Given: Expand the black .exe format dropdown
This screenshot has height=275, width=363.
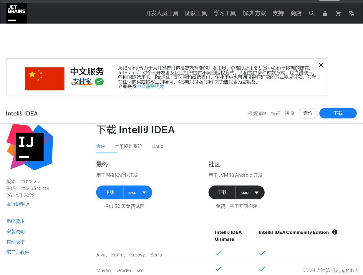Looking at the screenshot, I should [x=250, y=192].
